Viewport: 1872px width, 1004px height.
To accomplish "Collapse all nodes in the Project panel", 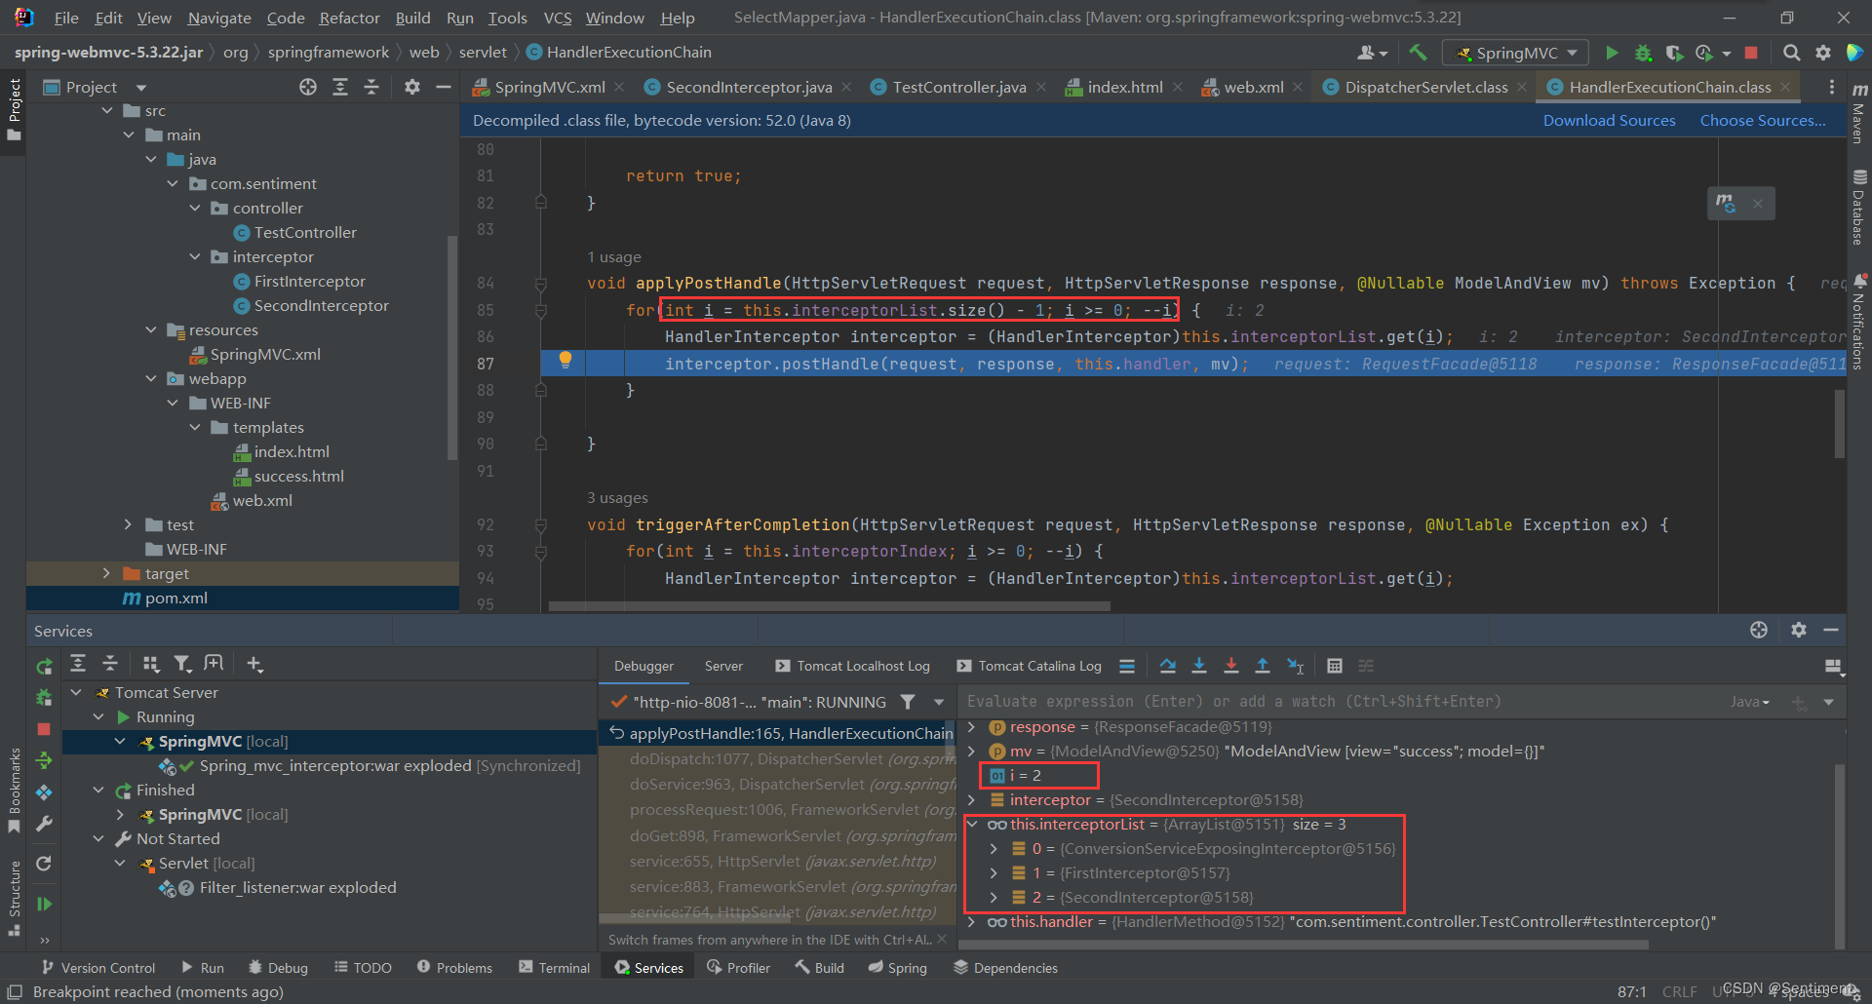I will pos(371,87).
